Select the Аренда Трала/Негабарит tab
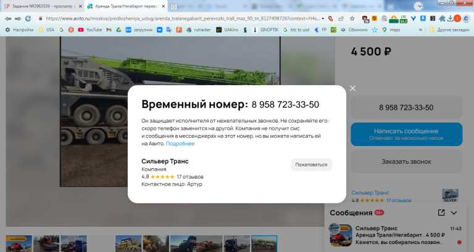The width and height of the screenshot is (474, 252). click(124, 6)
